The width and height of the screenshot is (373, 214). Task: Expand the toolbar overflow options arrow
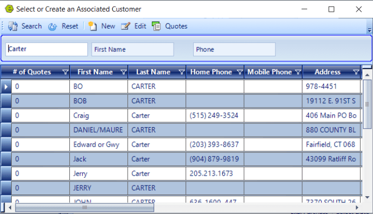[370, 30]
